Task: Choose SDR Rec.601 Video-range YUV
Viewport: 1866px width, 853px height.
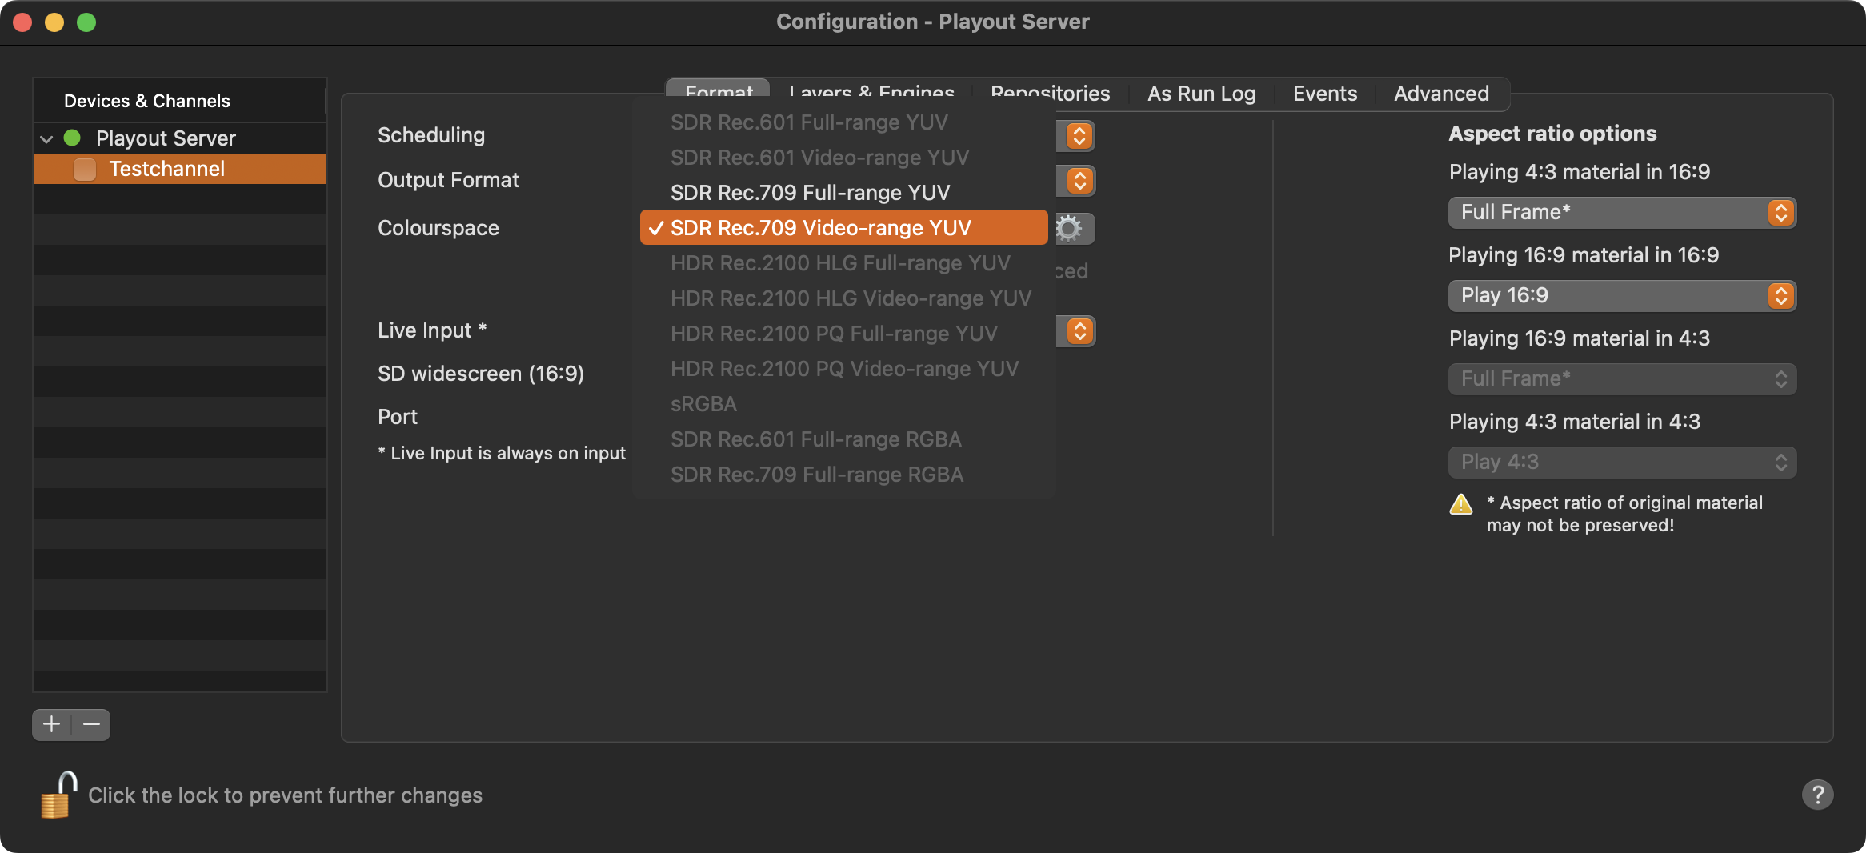Action: click(x=844, y=158)
